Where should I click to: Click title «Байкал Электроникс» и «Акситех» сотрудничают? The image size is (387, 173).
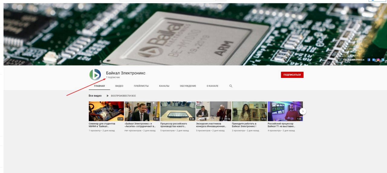pos(141,125)
